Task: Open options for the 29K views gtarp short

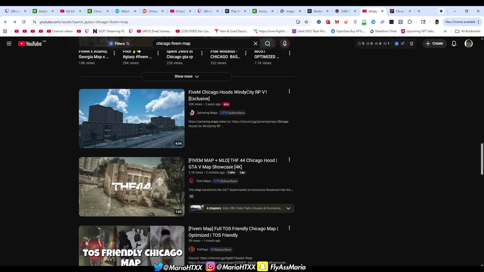Action: pos(158,54)
